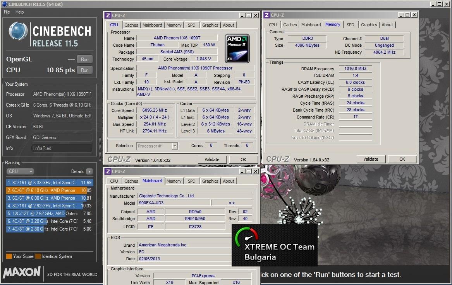Click the MAXON logo
The width and height of the screenshot is (452, 285).
(22, 272)
